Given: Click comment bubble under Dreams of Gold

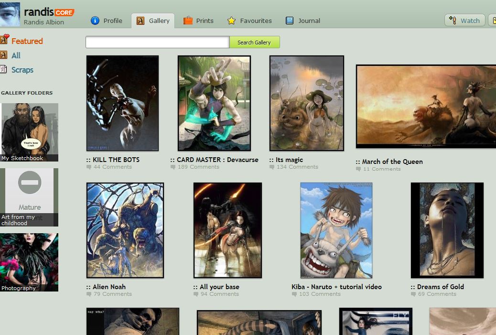Looking at the screenshot, I should 413,294.
